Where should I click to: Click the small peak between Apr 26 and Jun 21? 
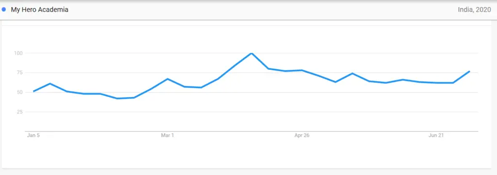click(x=352, y=73)
